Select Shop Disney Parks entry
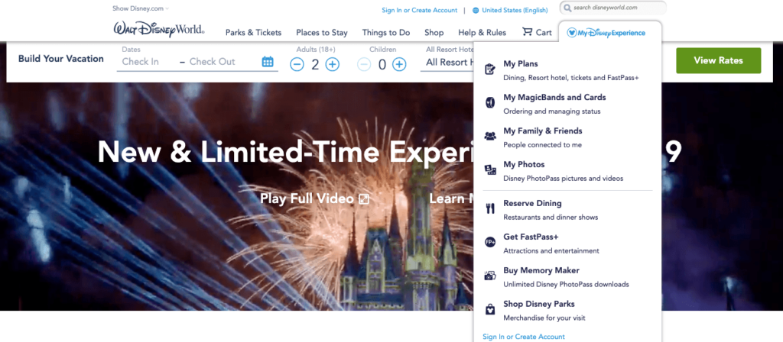 (x=539, y=304)
